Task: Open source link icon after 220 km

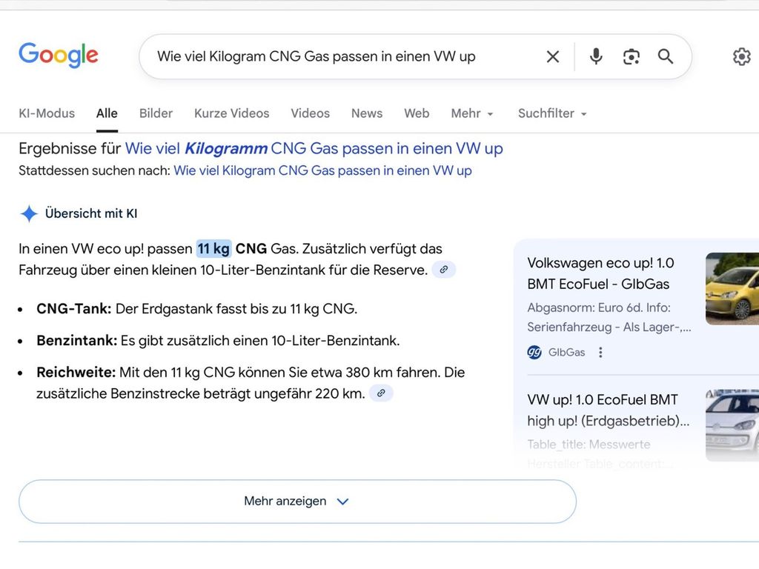Action: (381, 393)
